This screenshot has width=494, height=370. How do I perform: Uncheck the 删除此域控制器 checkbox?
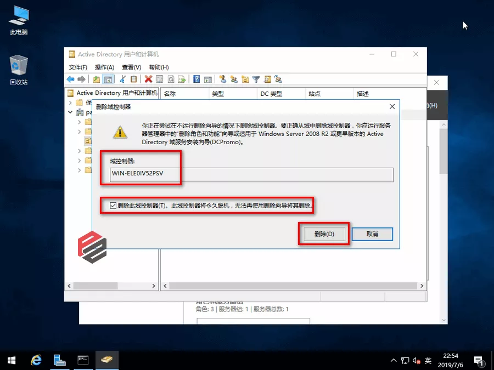click(113, 206)
